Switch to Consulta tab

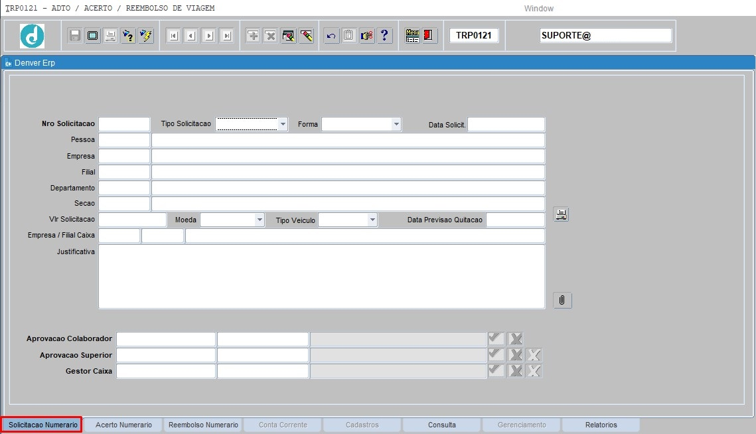tap(441, 425)
